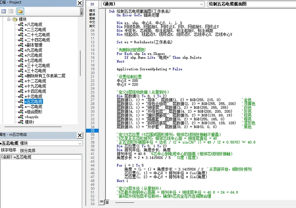Click the module icon beside m副本管理

tap(21, 45)
